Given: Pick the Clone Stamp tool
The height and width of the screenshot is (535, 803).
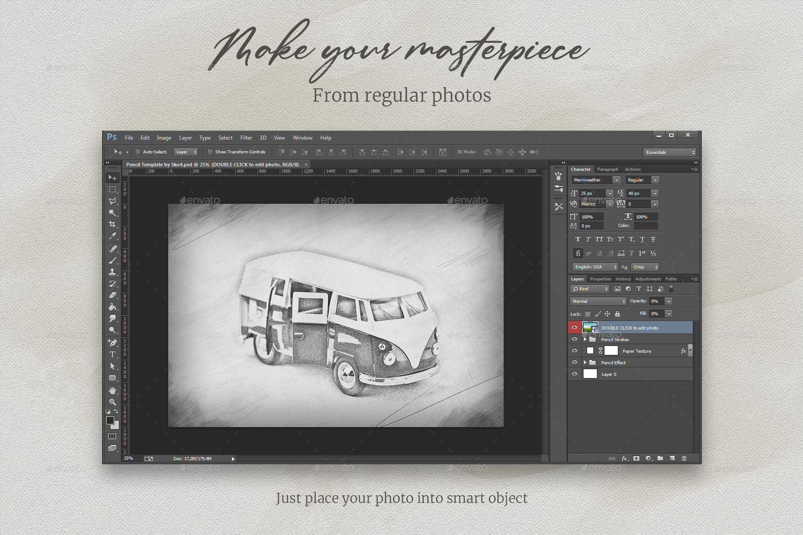Looking at the screenshot, I should pyautogui.click(x=112, y=272).
